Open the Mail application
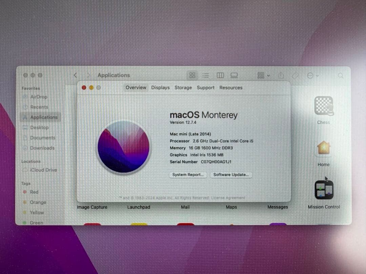Screen dimensions: 366x274 tap(185, 207)
